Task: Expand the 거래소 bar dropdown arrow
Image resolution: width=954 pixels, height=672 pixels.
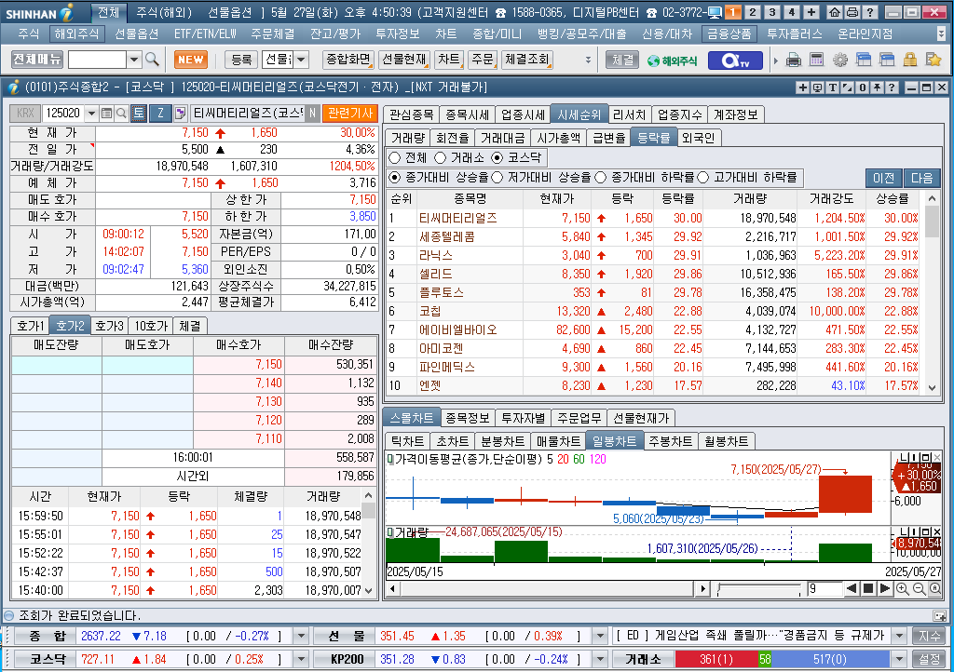Action: (x=899, y=659)
